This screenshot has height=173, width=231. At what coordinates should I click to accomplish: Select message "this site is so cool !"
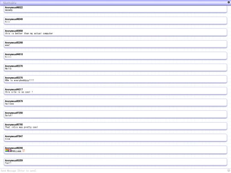pos(19,92)
